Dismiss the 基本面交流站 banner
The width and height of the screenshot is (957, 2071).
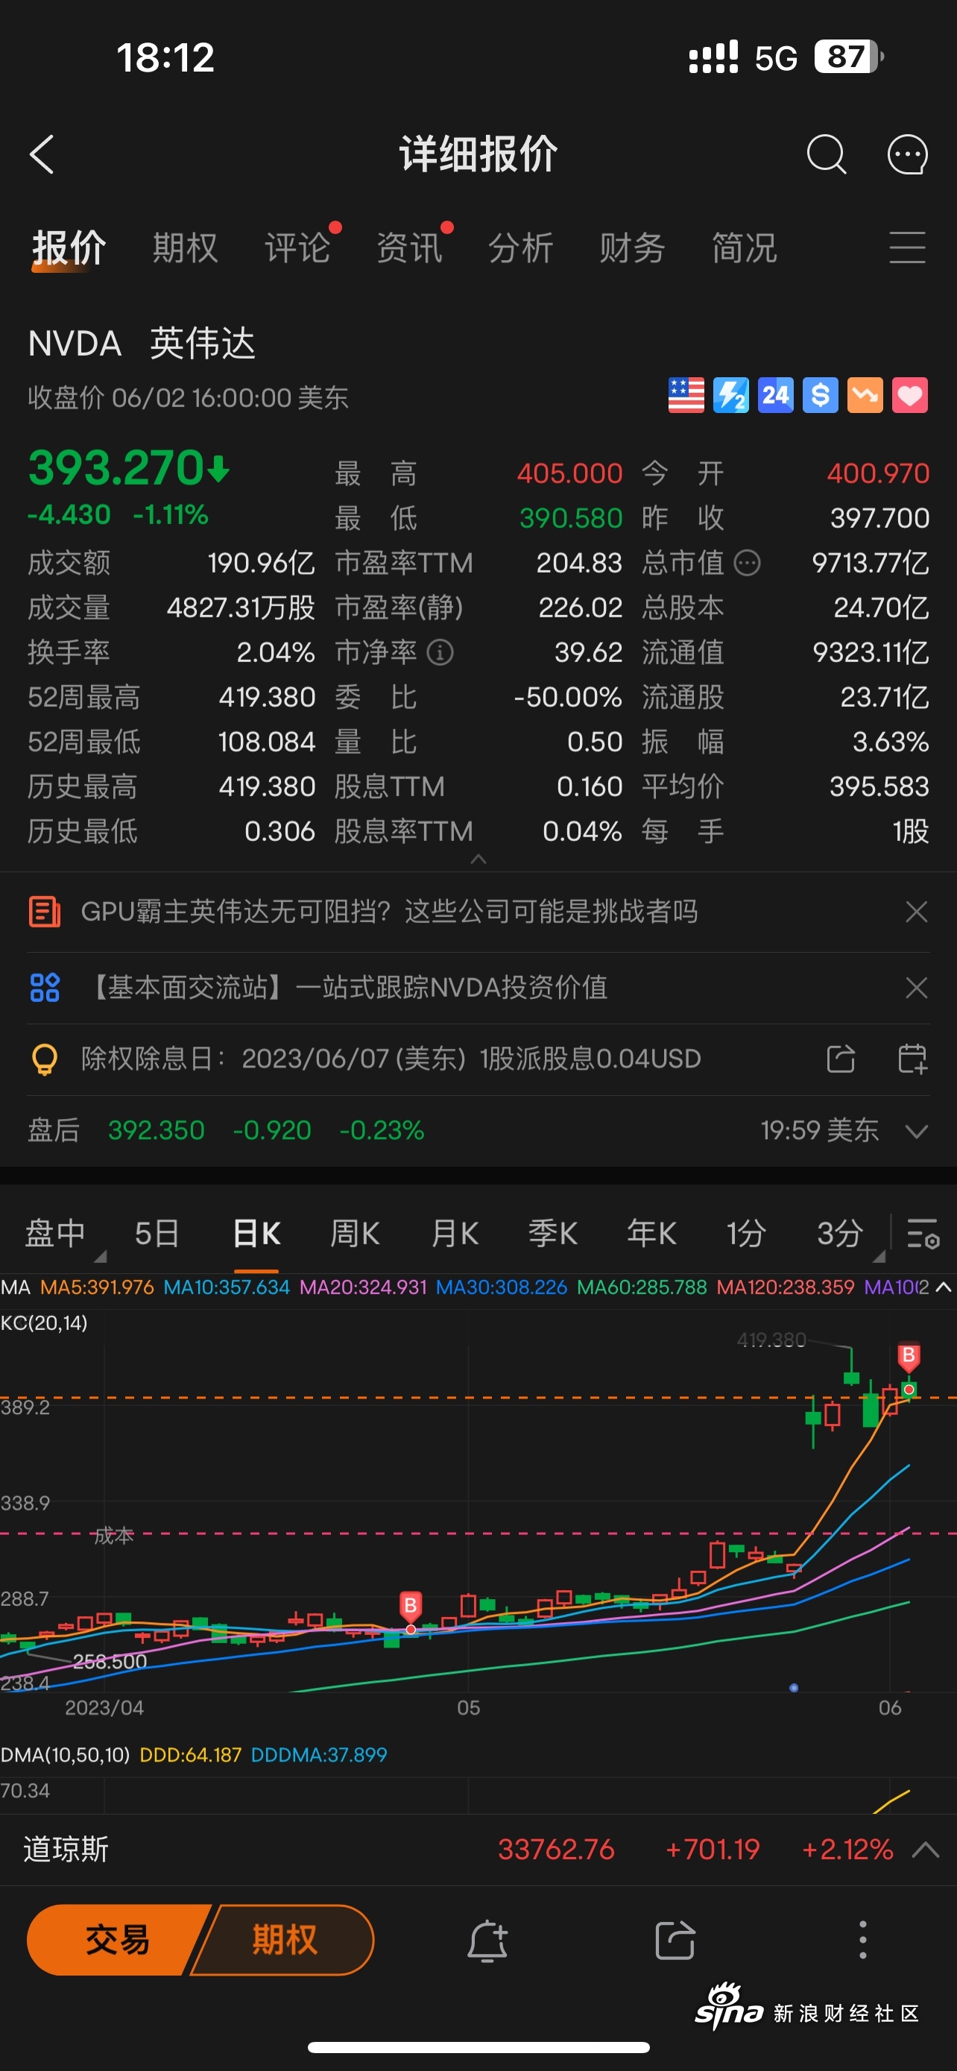click(916, 987)
